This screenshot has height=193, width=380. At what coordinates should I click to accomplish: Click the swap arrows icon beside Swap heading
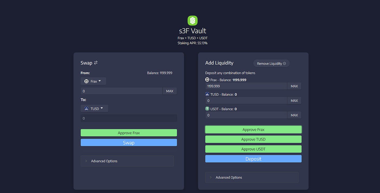(96, 63)
